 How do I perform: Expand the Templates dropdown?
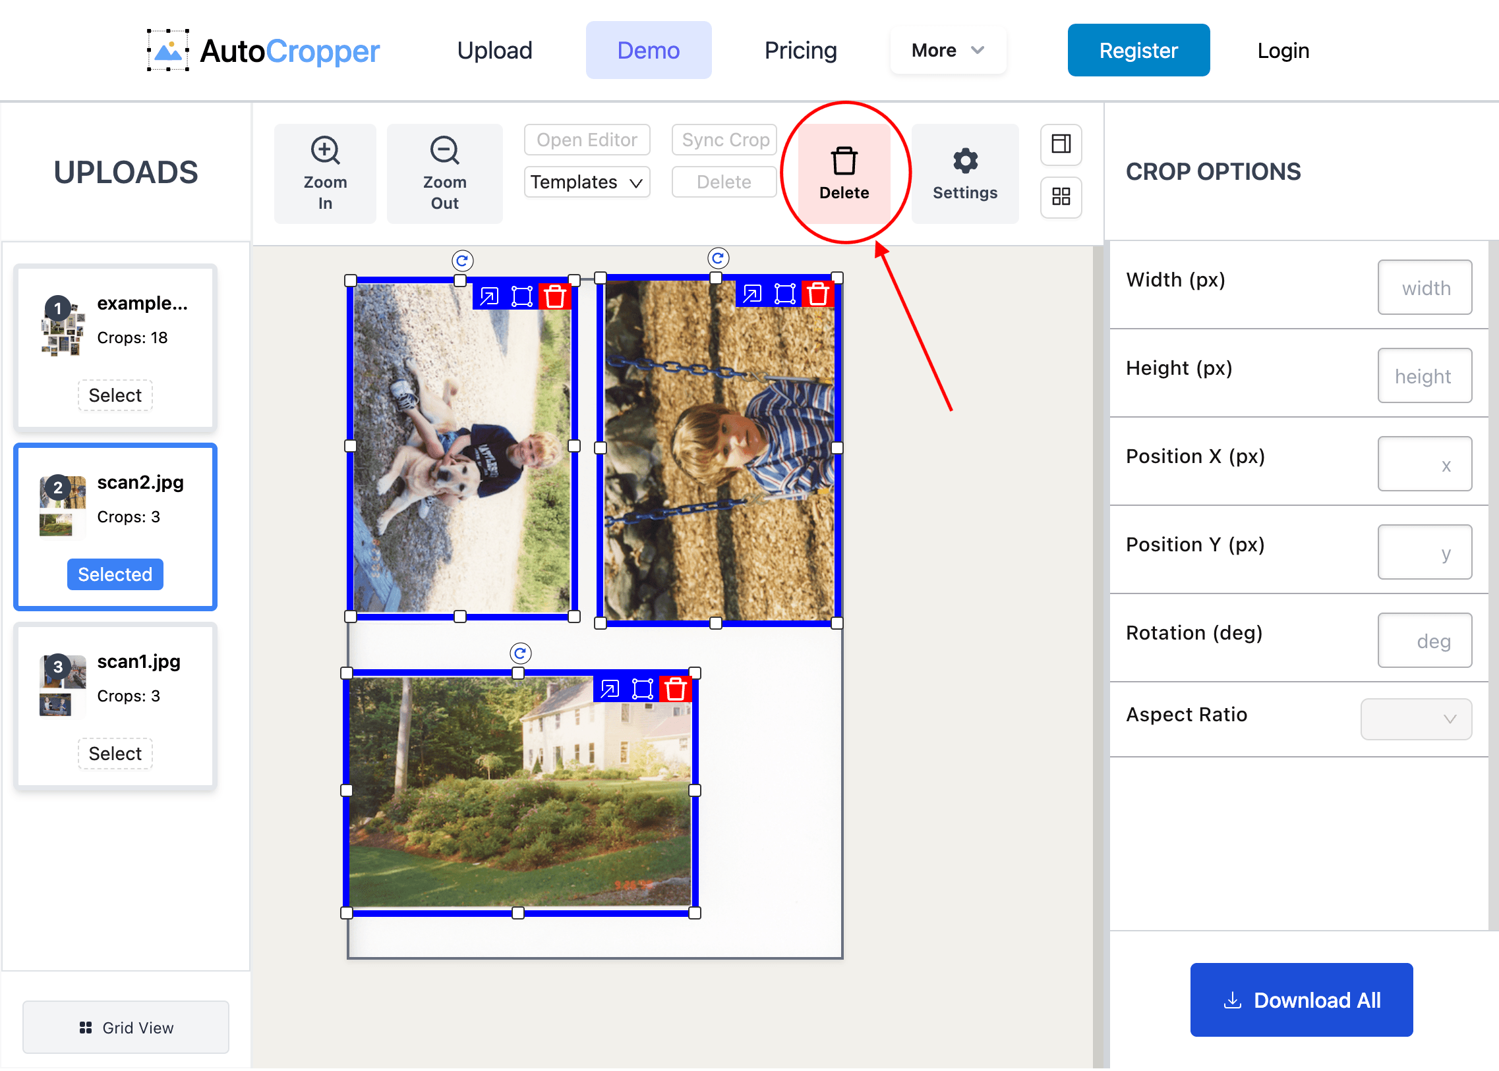click(x=586, y=182)
